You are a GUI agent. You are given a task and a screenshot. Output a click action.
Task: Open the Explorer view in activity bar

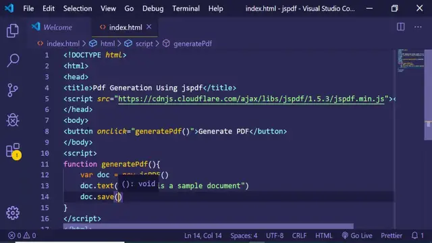point(13,30)
